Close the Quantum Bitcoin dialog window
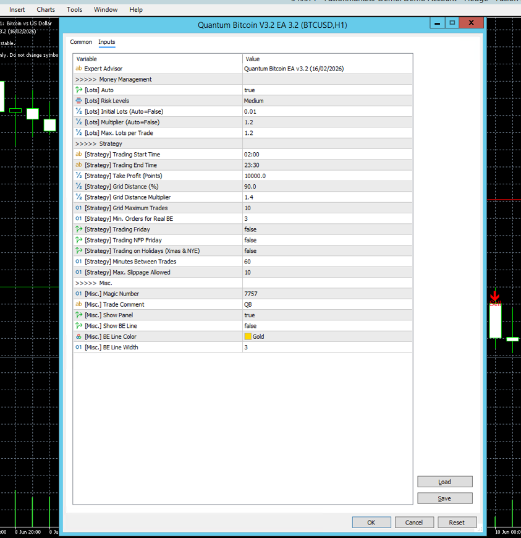 (x=472, y=23)
